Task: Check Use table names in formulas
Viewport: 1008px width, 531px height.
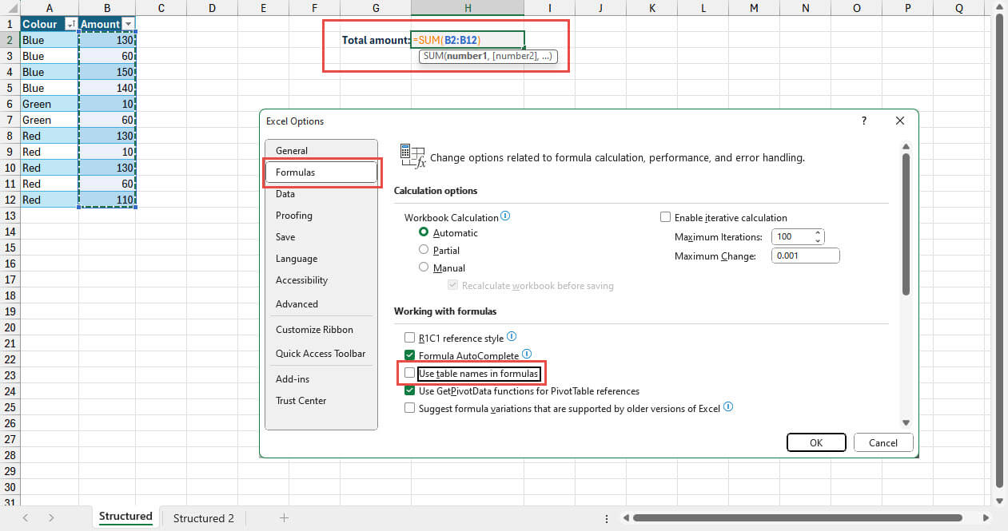Action: click(x=409, y=373)
